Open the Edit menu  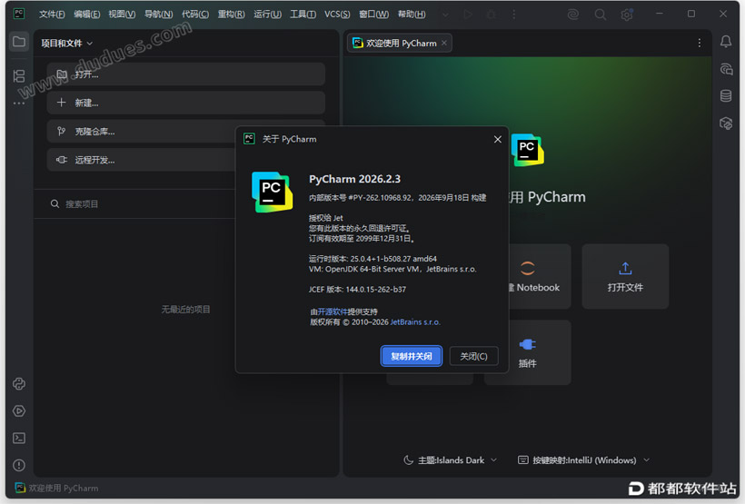tap(87, 15)
